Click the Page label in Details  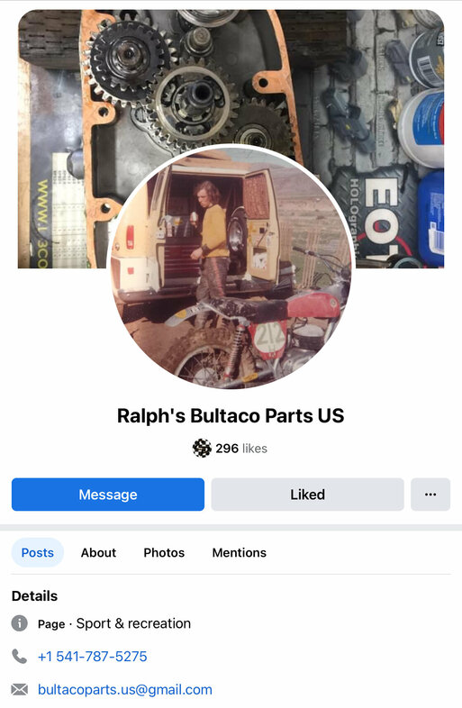tap(51, 624)
